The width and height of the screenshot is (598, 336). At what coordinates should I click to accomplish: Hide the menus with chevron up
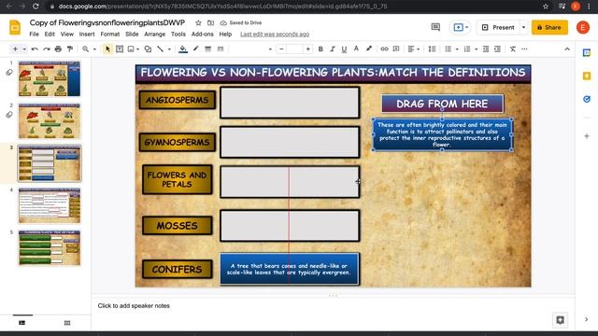tap(567, 49)
